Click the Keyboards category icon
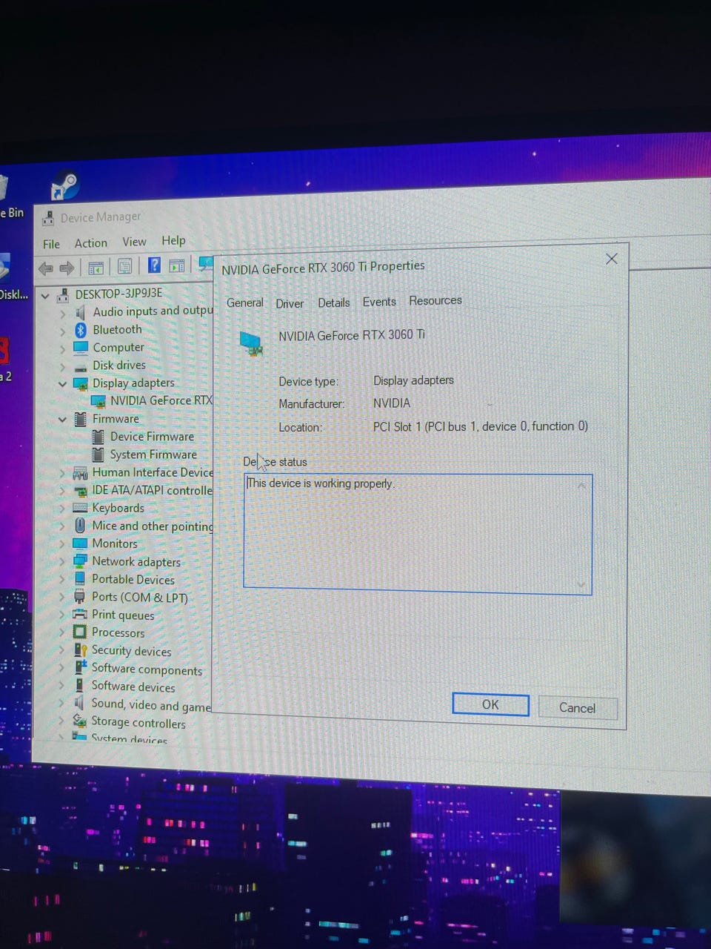This screenshot has height=949, width=711. tap(80, 508)
